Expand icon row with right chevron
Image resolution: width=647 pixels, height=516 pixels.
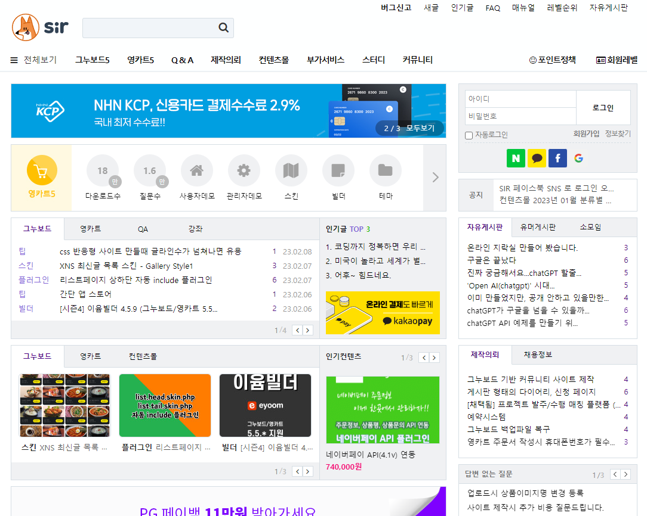point(435,178)
